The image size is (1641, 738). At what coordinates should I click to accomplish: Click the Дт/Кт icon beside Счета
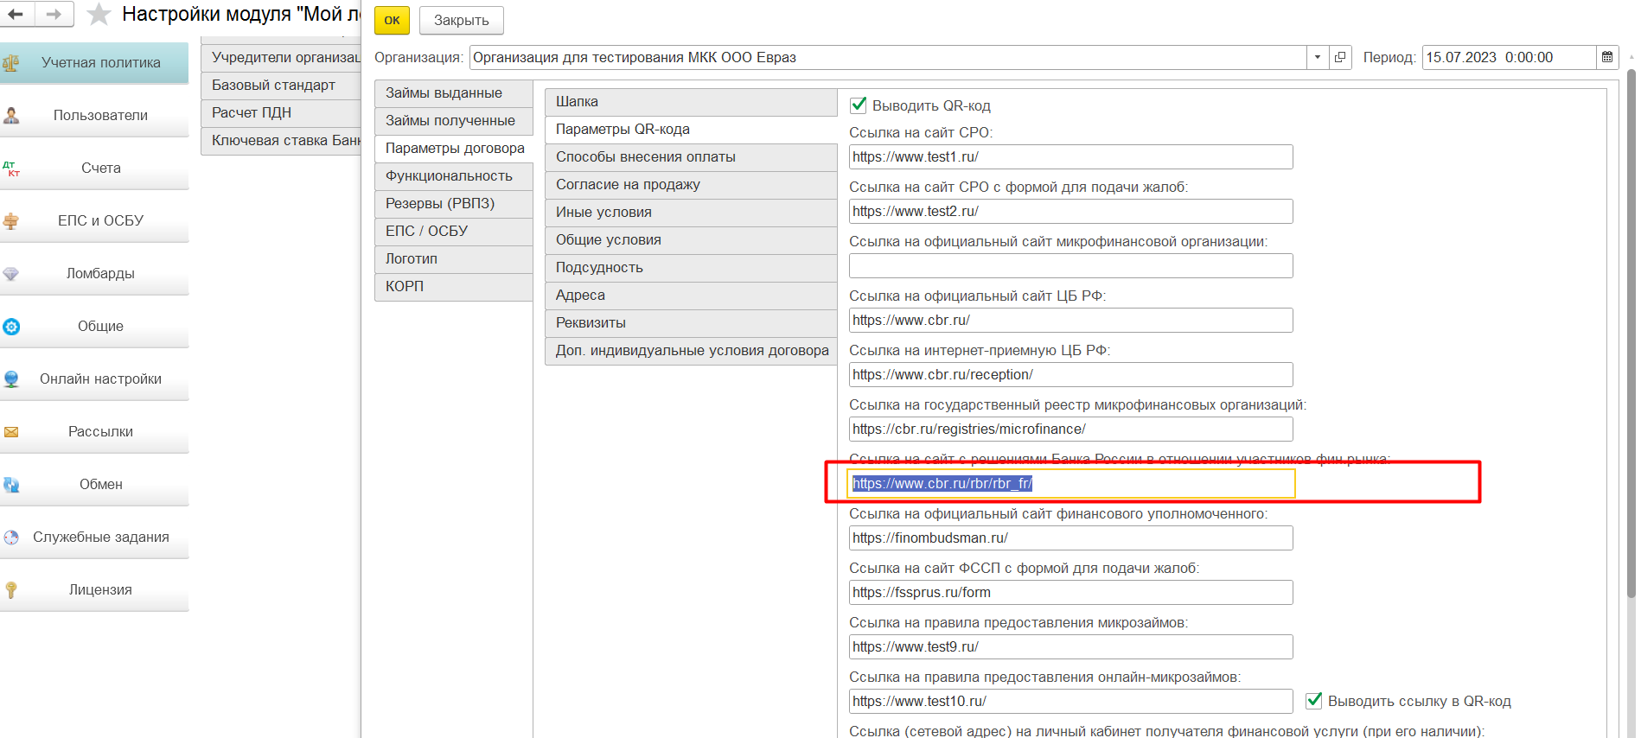pos(11,169)
